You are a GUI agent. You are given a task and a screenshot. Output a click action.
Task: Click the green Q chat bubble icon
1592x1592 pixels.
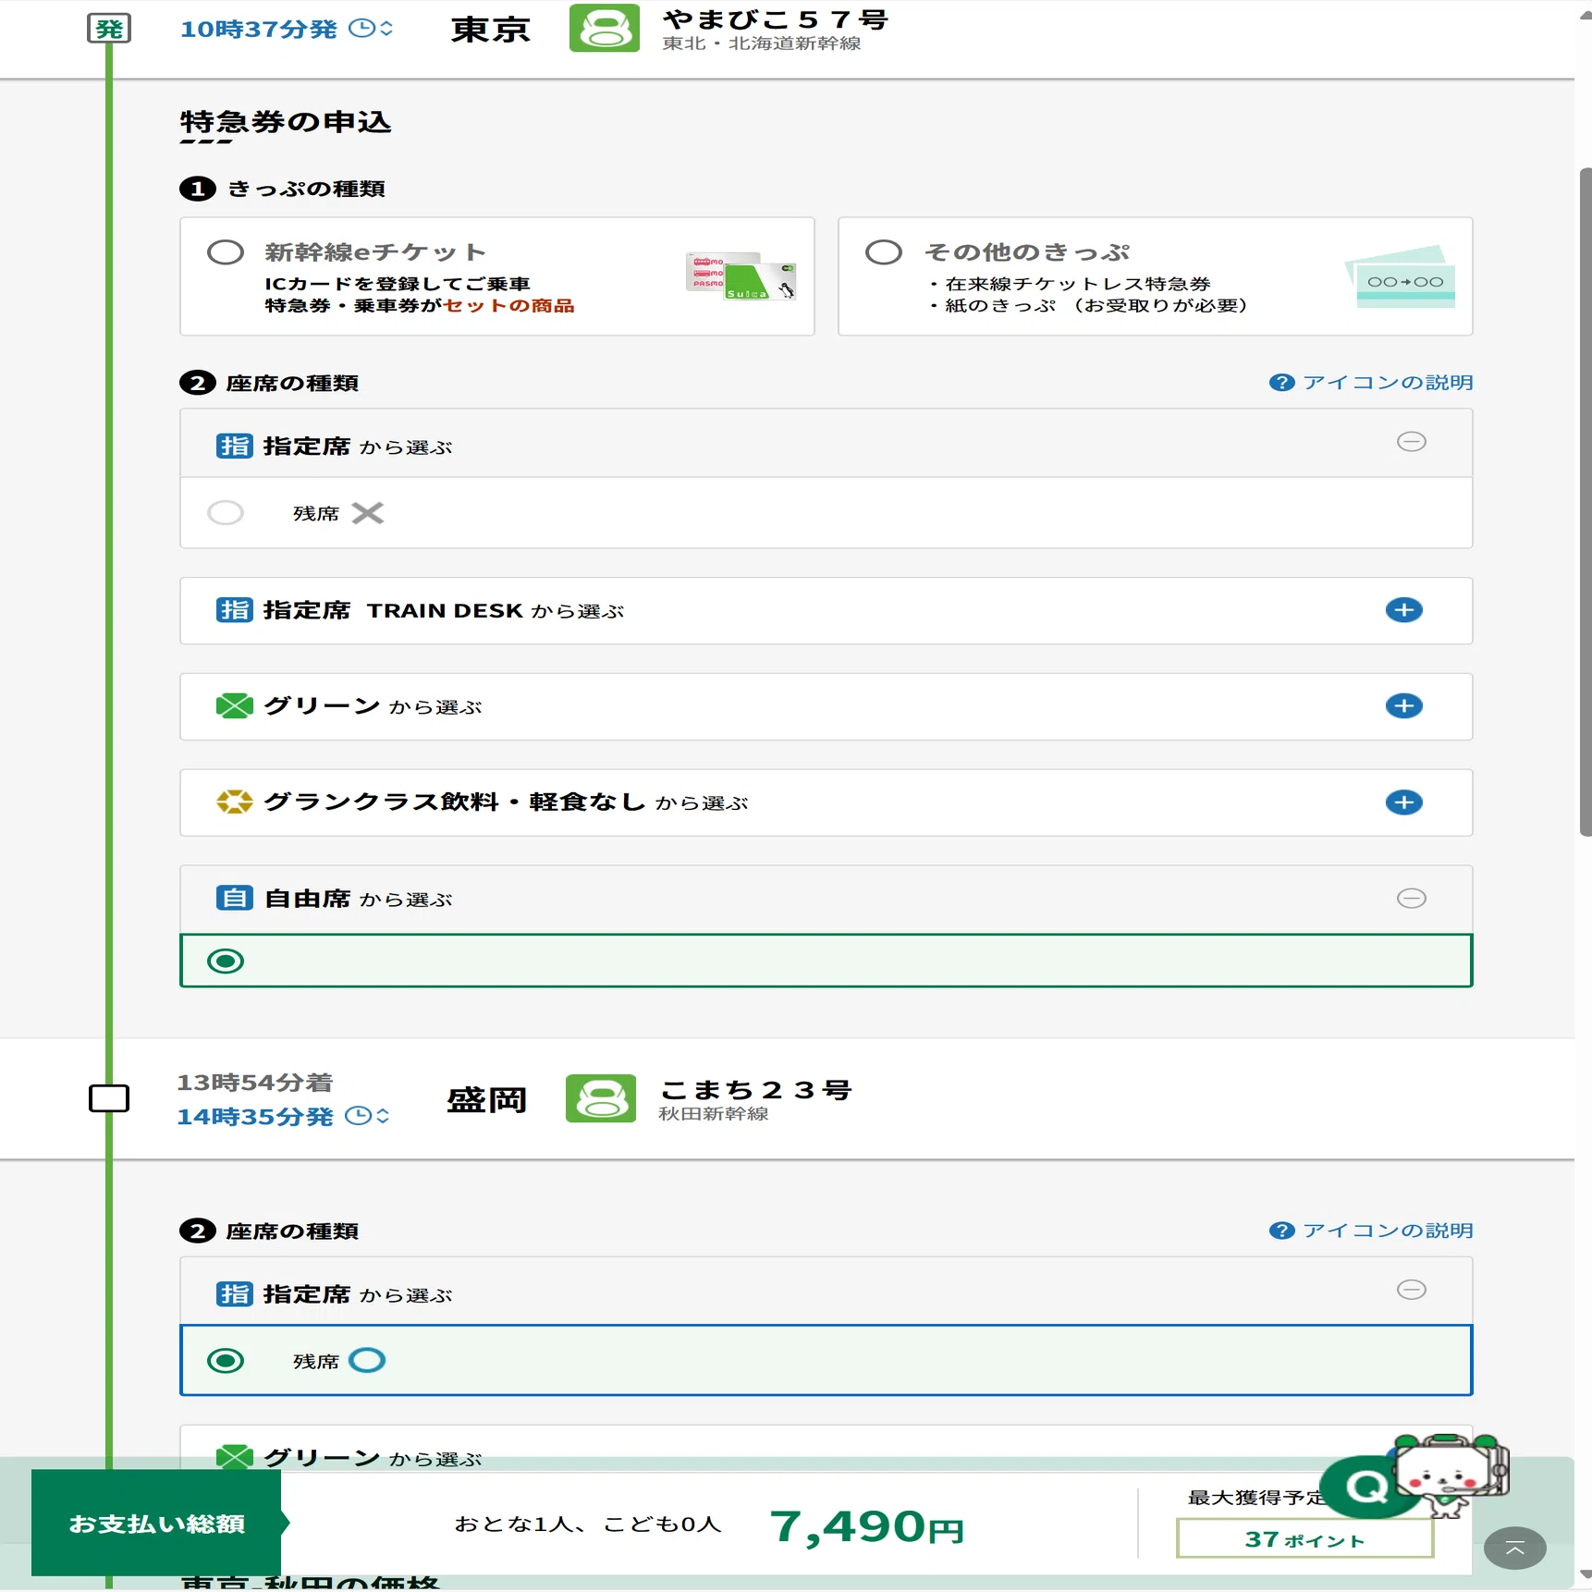tap(1365, 1487)
